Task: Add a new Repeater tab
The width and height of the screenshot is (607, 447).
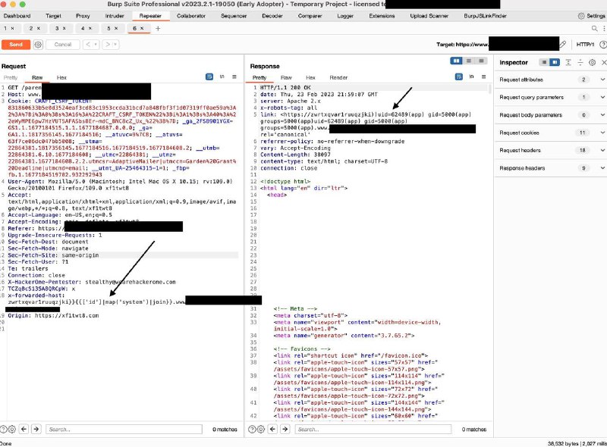Action: 158,28
